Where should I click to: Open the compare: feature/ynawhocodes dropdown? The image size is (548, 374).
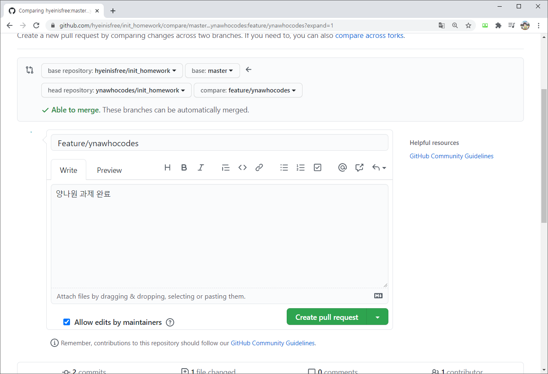tap(248, 90)
